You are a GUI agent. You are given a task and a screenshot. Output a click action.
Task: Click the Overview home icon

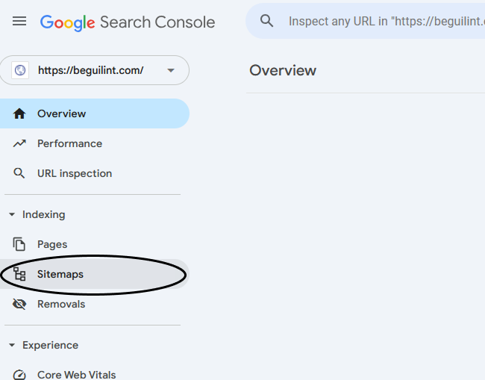(19, 113)
